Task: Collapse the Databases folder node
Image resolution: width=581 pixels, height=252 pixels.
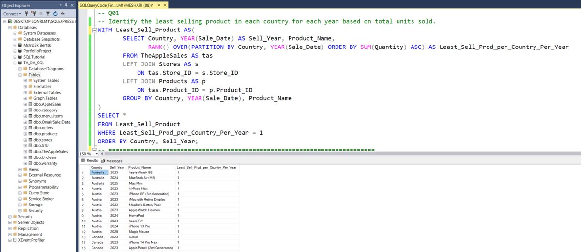Action: pyautogui.click(x=9, y=28)
